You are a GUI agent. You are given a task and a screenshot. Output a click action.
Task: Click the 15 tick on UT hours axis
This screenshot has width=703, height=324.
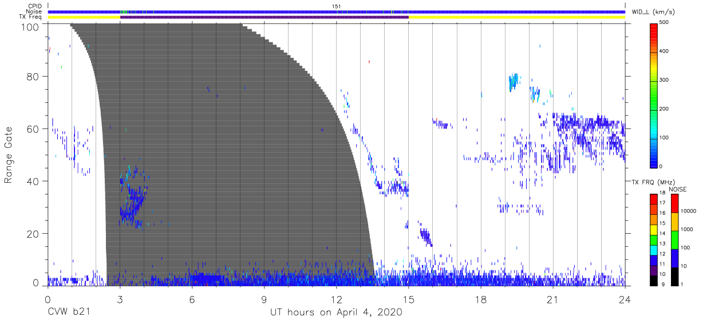point(409,299)
